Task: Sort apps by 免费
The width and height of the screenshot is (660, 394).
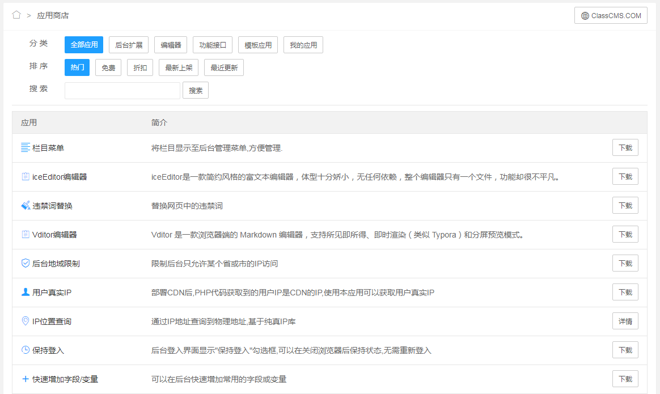Action: [108, 67]
